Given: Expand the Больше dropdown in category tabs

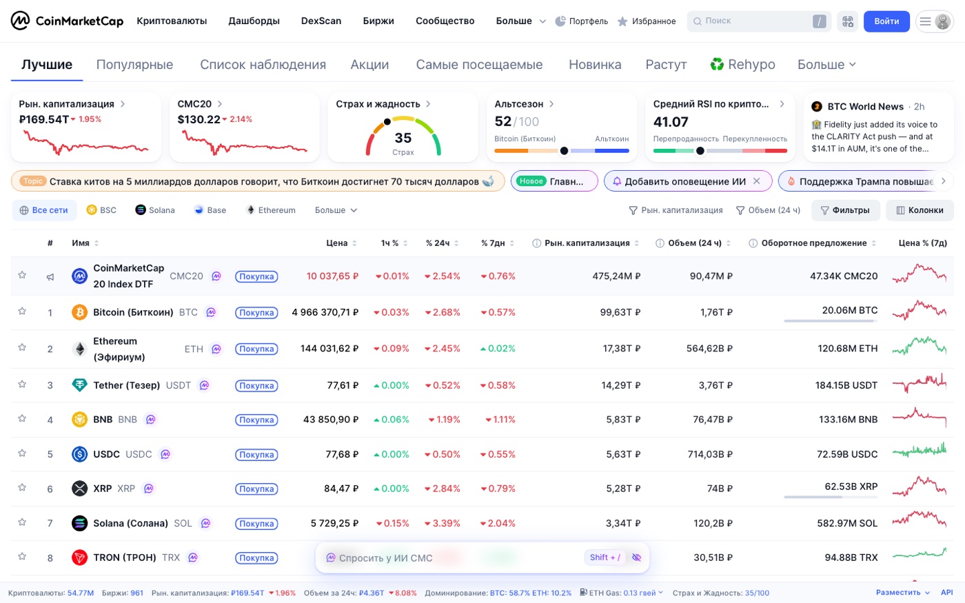Looking at the screenshot, I should pyautogui.click(x=826, y=65).
